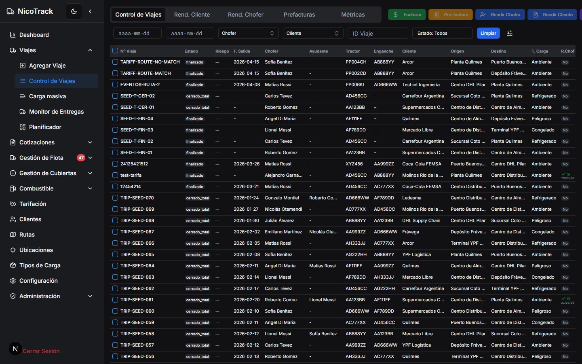The width and height of the screenshot is (582, 364).
Task: Switch to Métricas tab
Action: (x=353, y=15)
